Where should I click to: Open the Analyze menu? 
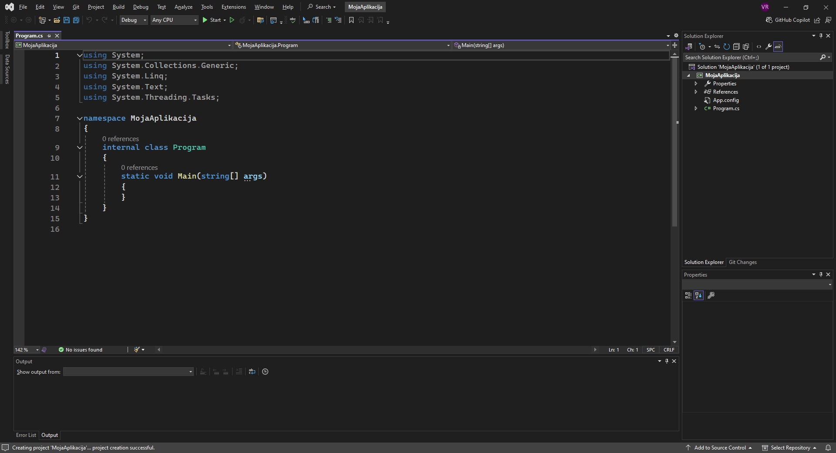pos(183,7)
